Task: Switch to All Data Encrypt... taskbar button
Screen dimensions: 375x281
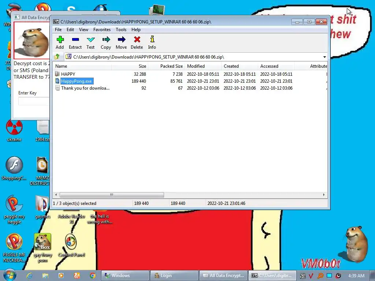Action: pos(223,276)
